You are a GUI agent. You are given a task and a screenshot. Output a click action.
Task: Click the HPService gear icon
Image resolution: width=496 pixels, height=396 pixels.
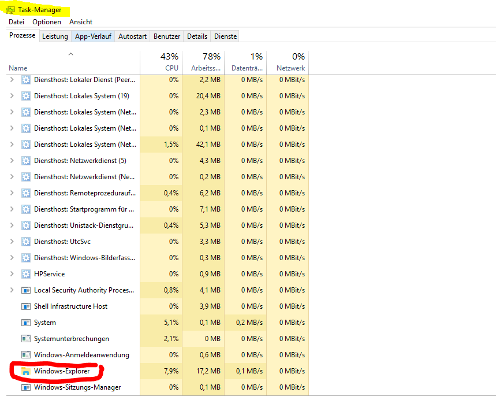click(x=25, y=273)
